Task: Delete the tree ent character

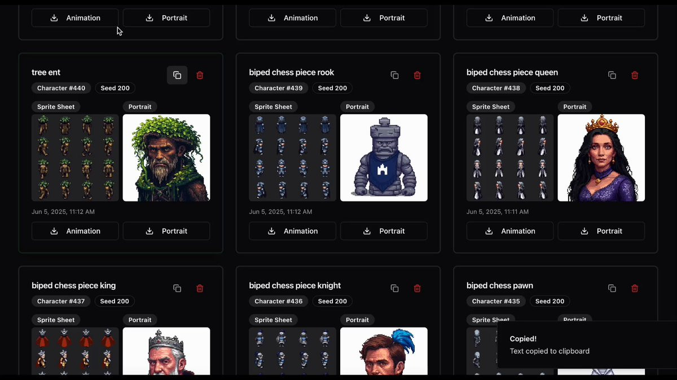Action: pos(200,75)
